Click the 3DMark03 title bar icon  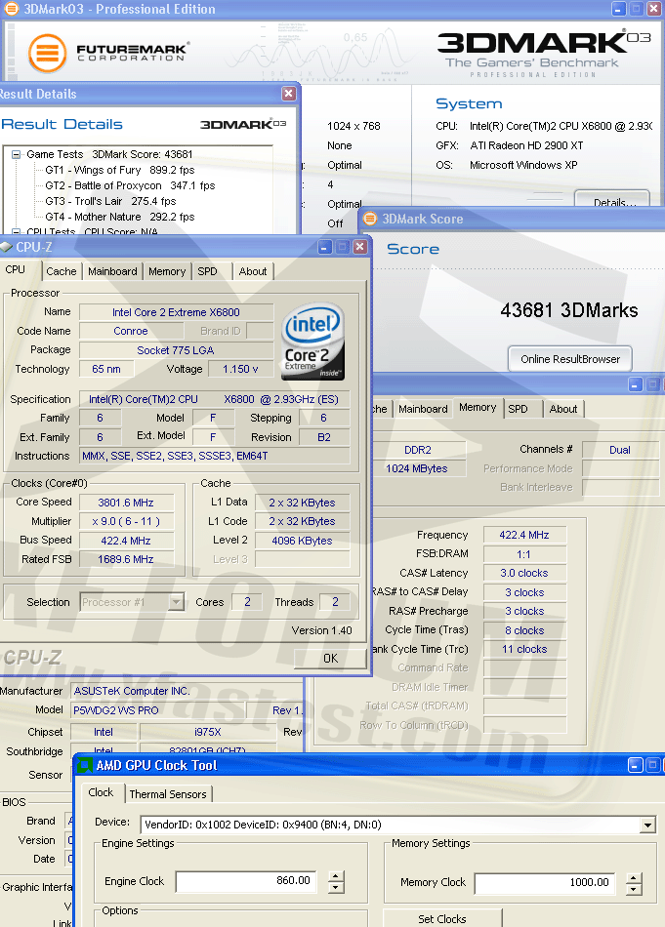[x=12, y=8]
